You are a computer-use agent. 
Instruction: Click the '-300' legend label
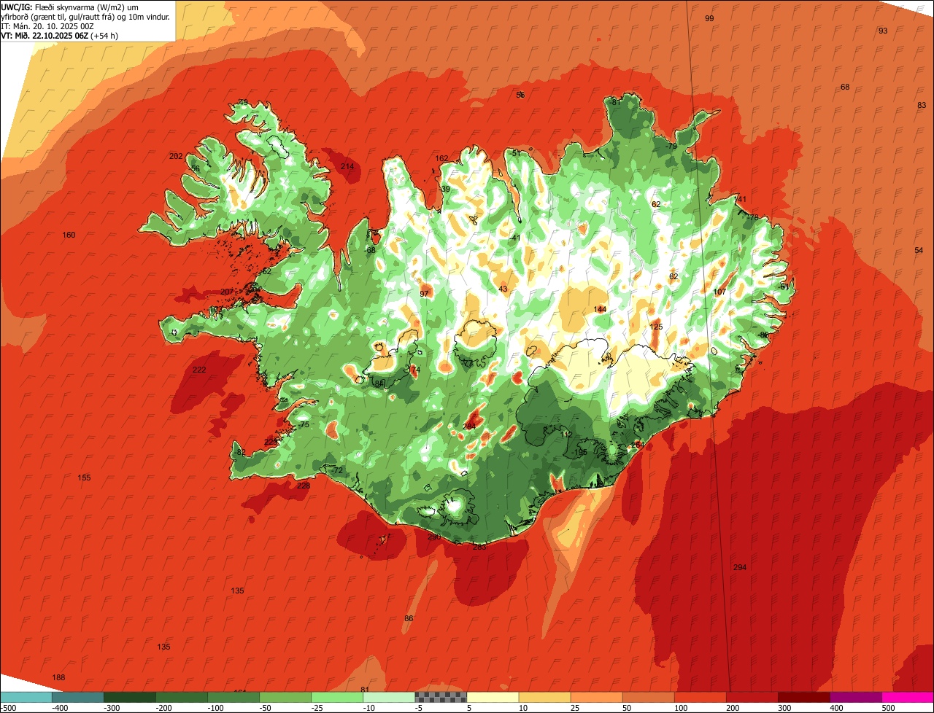click(112, 708)
